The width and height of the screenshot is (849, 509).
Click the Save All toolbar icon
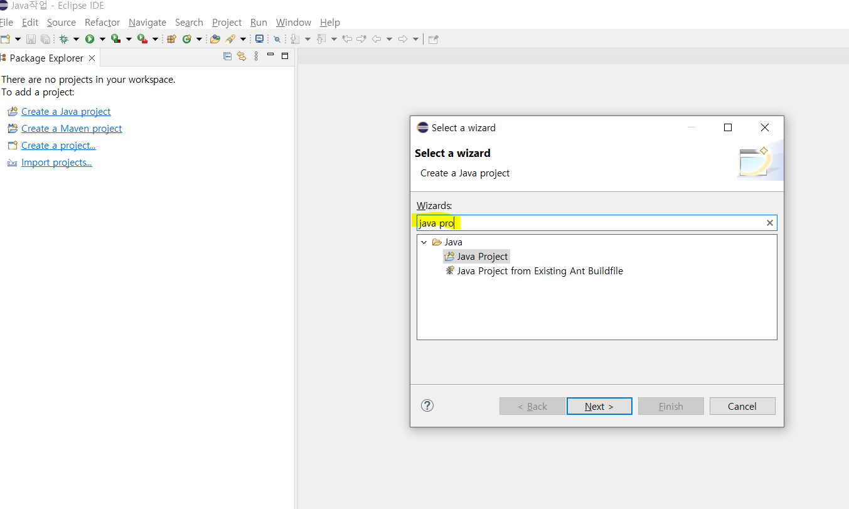point(45,39)
